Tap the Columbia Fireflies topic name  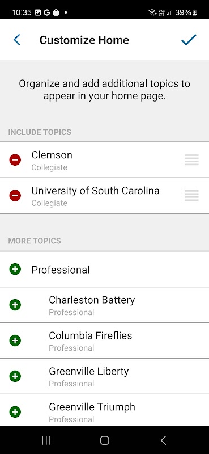pyautogui.click(x=90, y=335)
